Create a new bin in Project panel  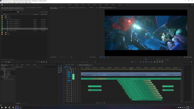click(42, 62)
